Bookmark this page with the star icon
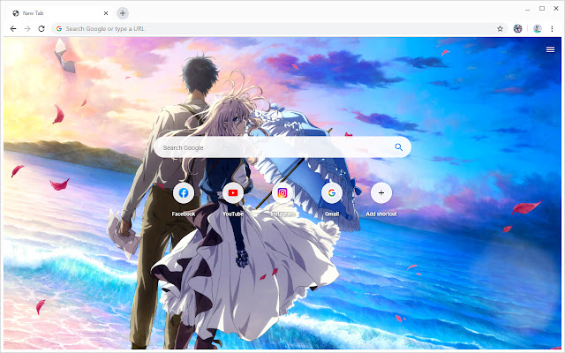Screen dimensions: 565x353 (x=500, y=29)
